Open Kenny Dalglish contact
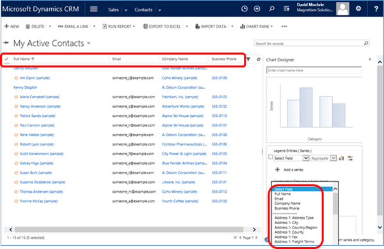This screenshot has height=249, width=384. click(x=25, y=87)
